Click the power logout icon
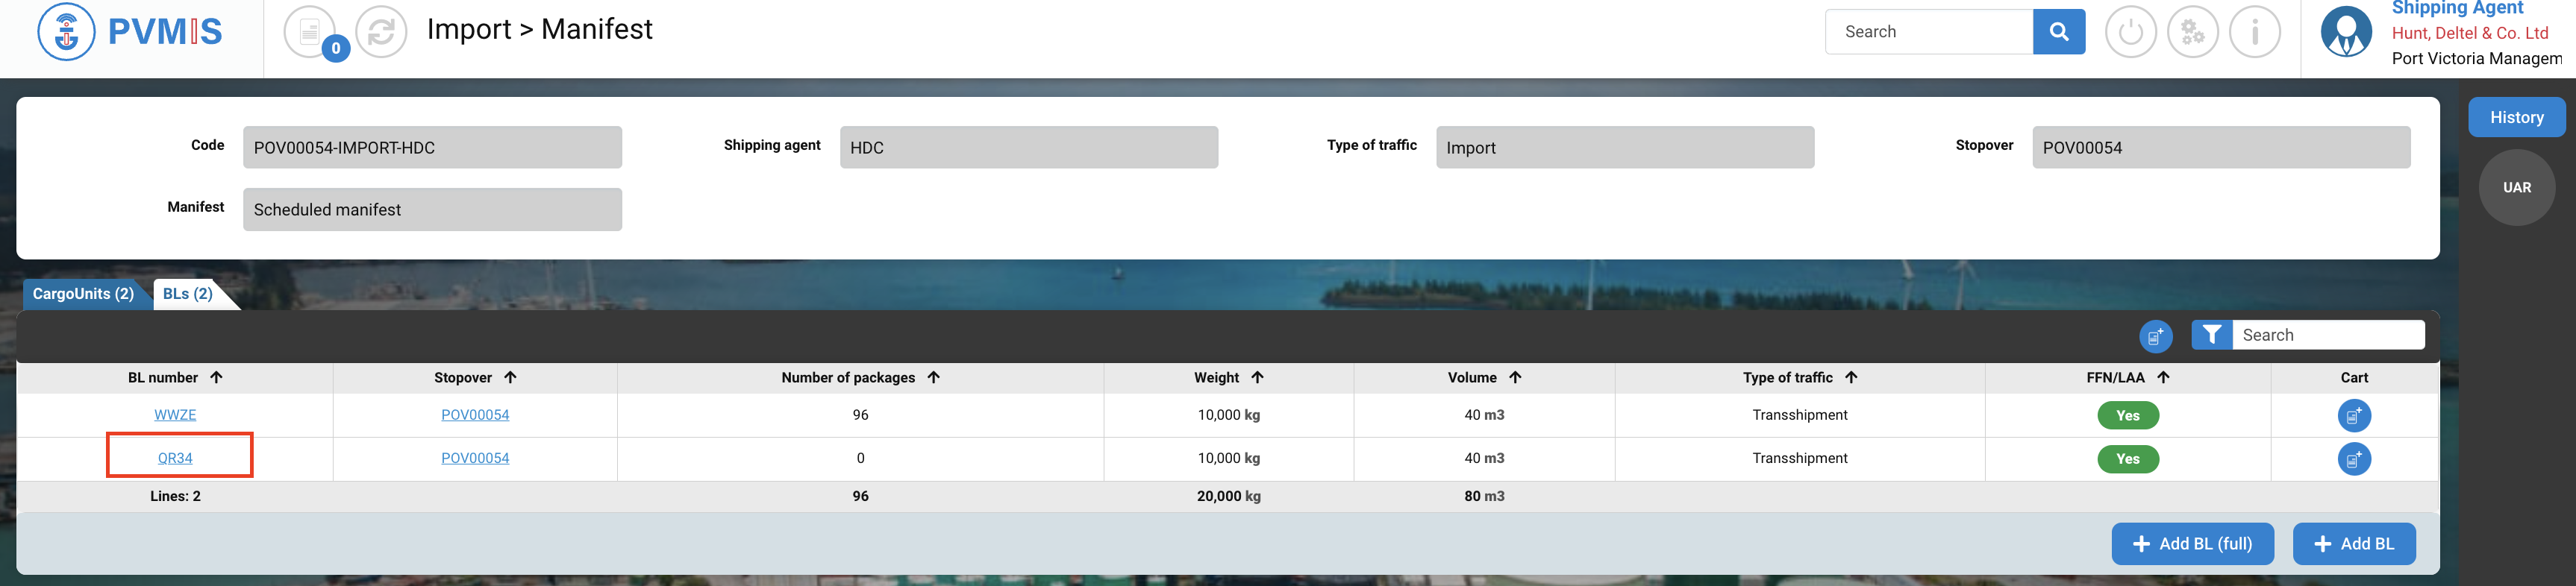Viewport: 2576px width, 586px height. pos(2130,32)
